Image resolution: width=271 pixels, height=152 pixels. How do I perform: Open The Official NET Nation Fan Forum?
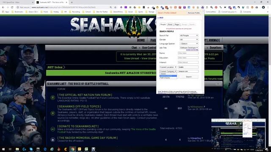[x=85, y=95]
